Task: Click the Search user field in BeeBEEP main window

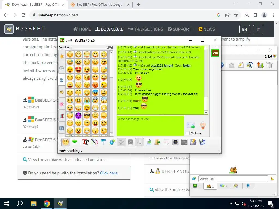Action: [233, 179]
